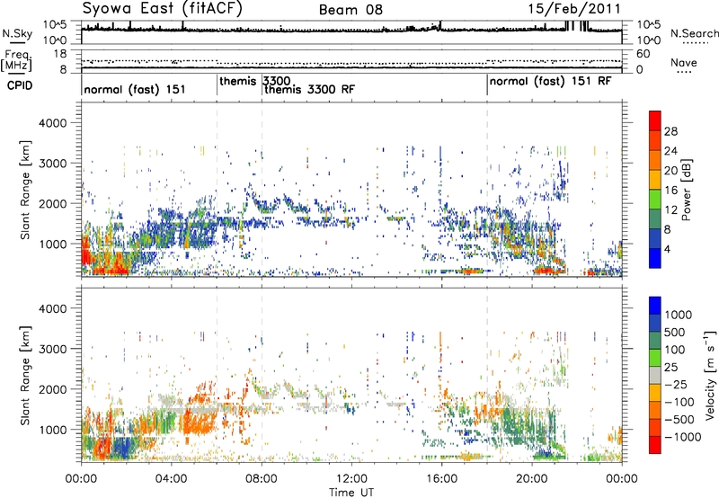Screen dimensions: 719x498
Task: Click the velocity panel 'Slant Range [km]' label
Action: click(25, 376)
